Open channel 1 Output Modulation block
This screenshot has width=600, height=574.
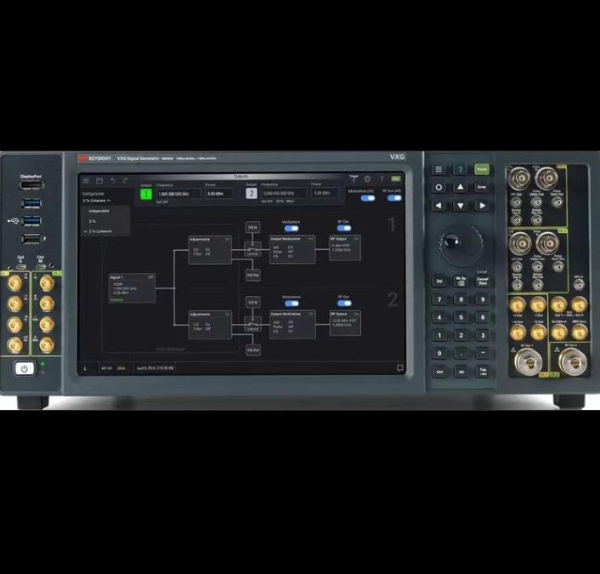(292, 249)
